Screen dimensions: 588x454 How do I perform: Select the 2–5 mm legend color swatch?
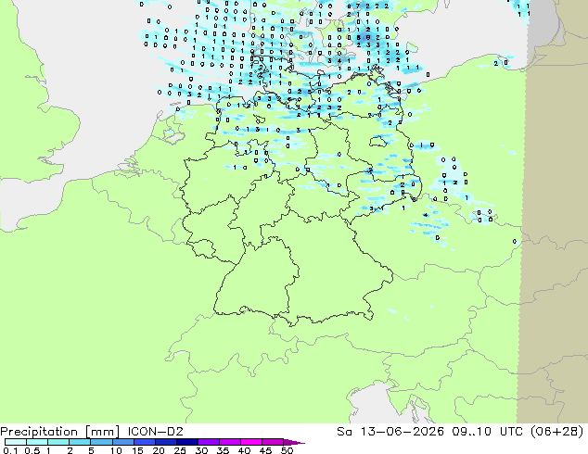[x=80, y=442]
